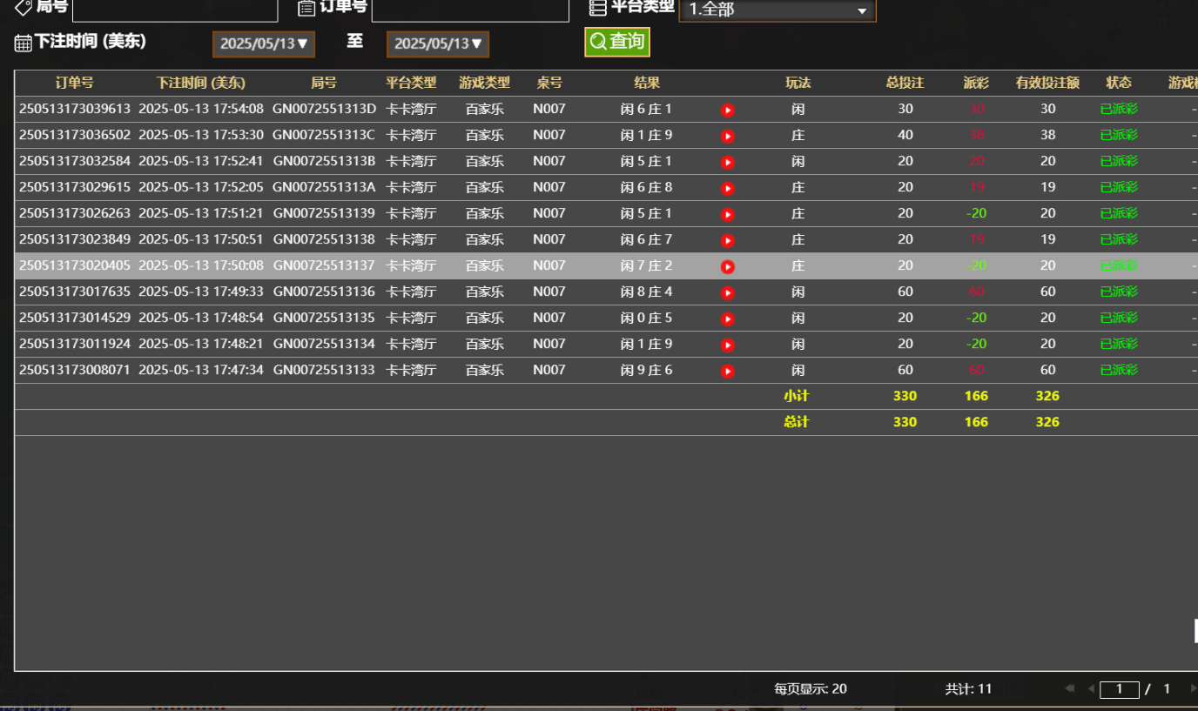This screenshot has width=1198, height=711.
Task: Watch replay of highlighted round GN00725513137
Action: pos(728,266)
